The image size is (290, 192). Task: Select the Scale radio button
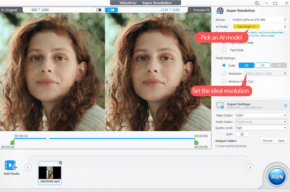coord(224,65)
